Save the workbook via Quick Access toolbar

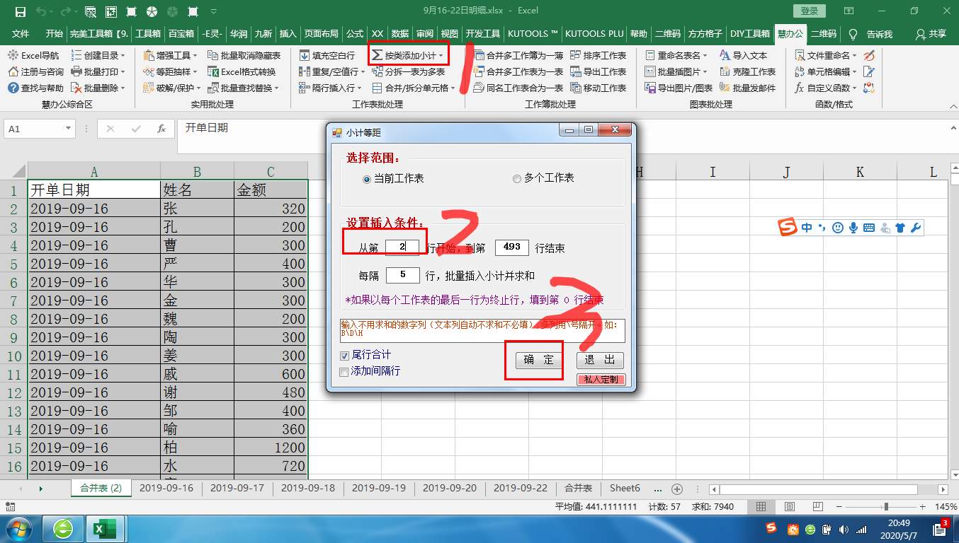point(20,11)
